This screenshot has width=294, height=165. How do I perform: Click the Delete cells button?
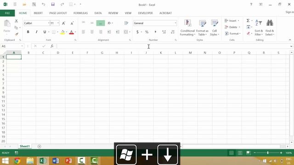[232, 27]
